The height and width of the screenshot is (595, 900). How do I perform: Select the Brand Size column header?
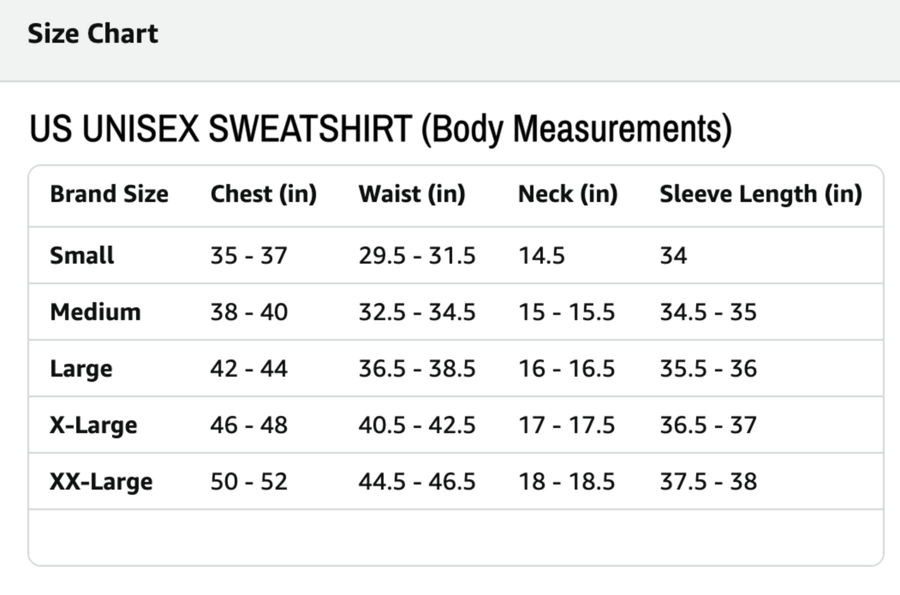pyautogui.click(x=109, y=194)
